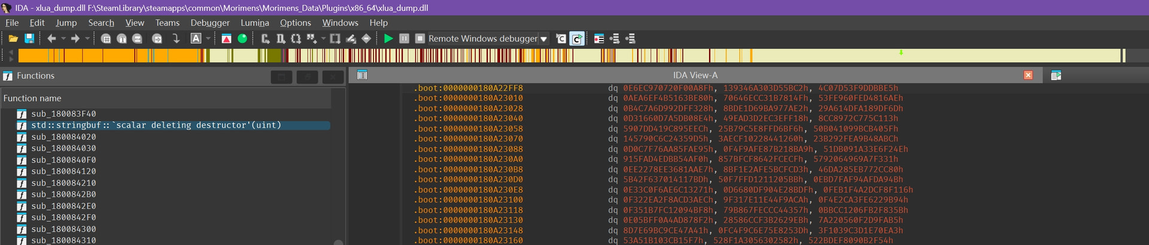Open the Remote Windows debugger dropdown
The image size is (1149, 245).
point(543,39)
